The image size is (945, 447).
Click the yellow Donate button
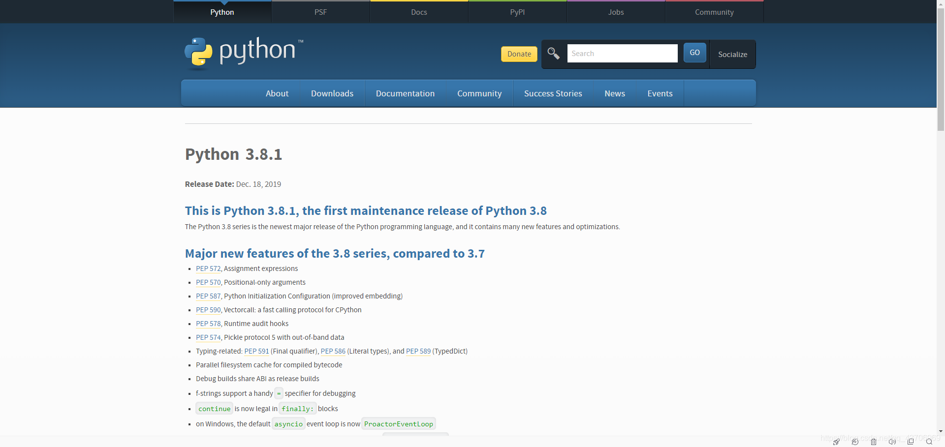coord(519,54)
